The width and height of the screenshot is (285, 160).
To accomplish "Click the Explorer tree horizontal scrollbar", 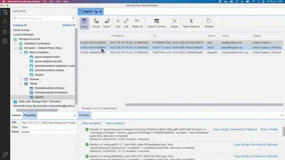I will click(37, 110).
